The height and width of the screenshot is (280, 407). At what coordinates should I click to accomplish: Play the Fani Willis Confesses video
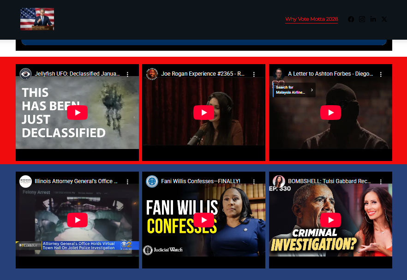point(204,220)
